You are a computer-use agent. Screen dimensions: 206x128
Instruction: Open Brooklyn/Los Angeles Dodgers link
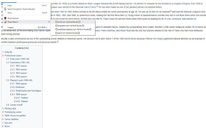point(176,4)
